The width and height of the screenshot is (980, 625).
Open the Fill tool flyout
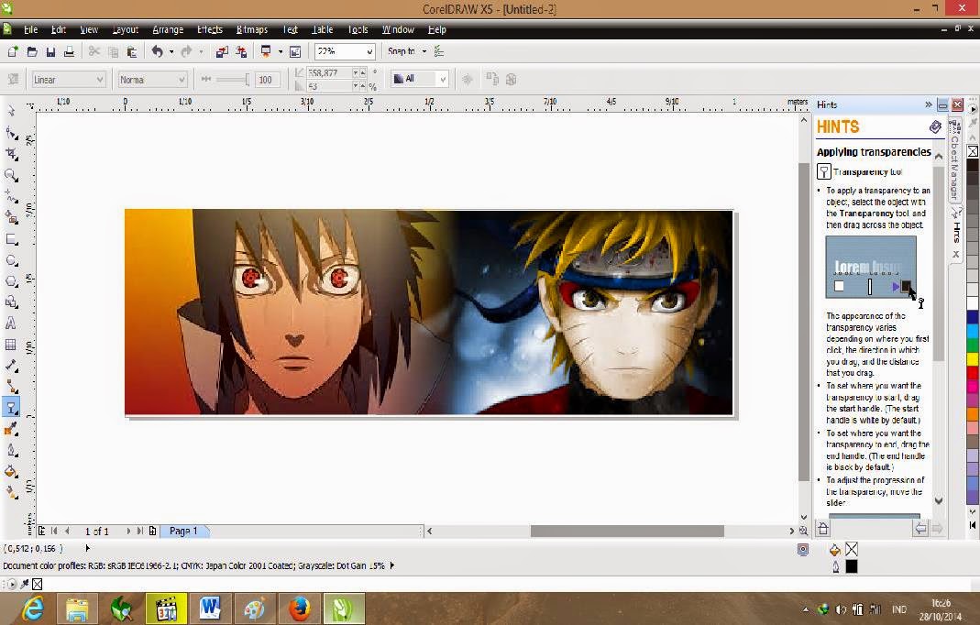click(x=11, y=471)
